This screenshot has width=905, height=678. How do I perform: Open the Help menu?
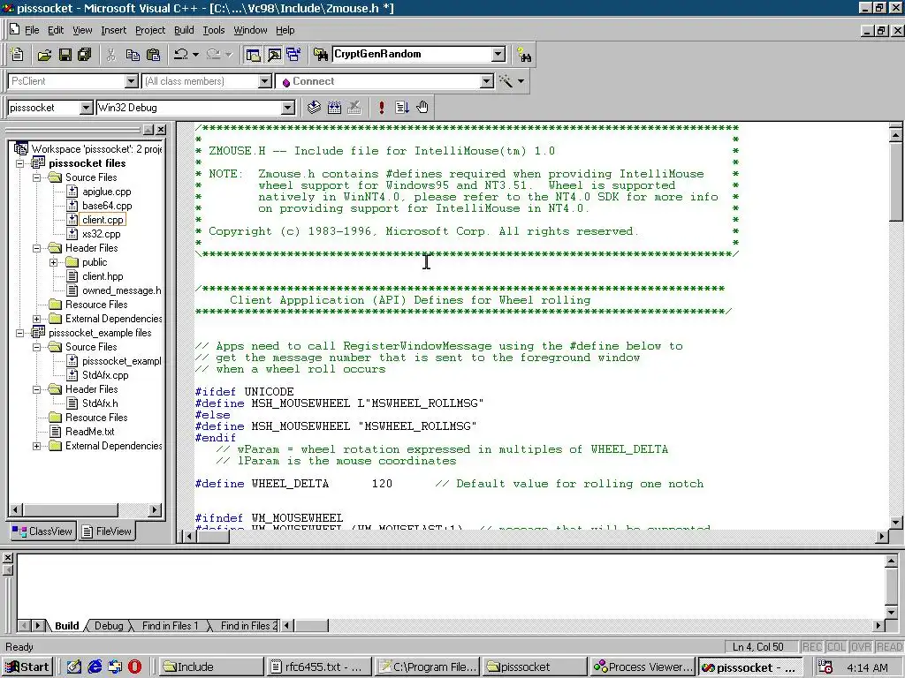[285, 30]
